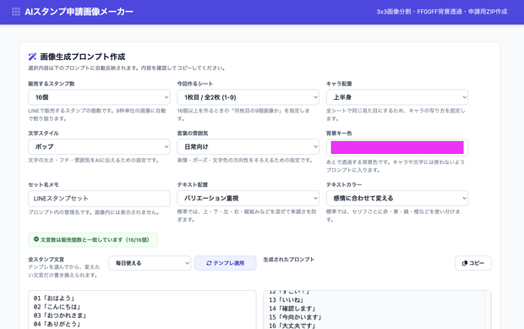This screenshot has width=524, height=329.
Task: Expand the キャラ配置 dropdown showing 上半身
Action: pyautogui.click(x=397, y=97)
